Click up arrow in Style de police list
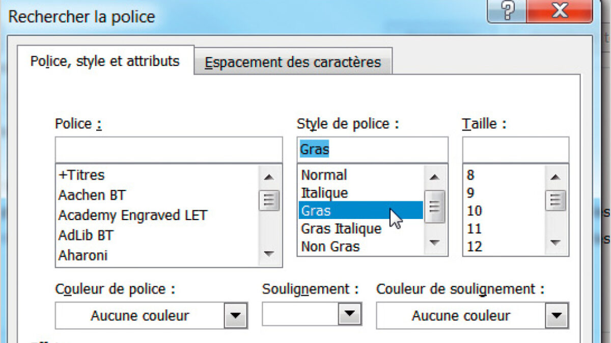This screenshot has width=611, height=343. 434,178
